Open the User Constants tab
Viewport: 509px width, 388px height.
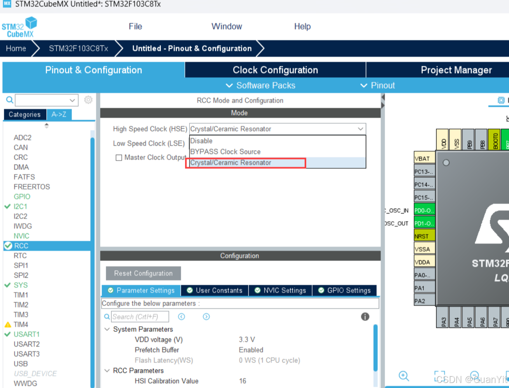pyautogui.click(x=214, y=290)
